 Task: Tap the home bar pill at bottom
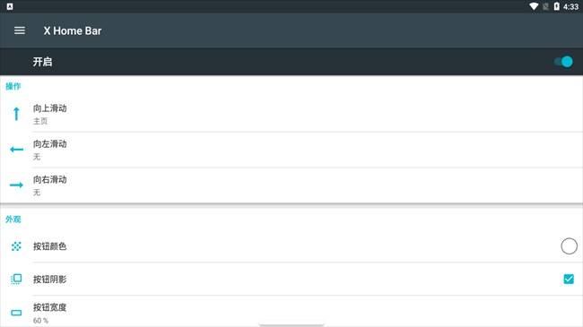pyautogui.click(x=291, y=324)
